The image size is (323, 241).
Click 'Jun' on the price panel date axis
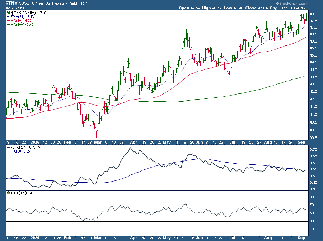pyautogui.click(x=200, y=142)
